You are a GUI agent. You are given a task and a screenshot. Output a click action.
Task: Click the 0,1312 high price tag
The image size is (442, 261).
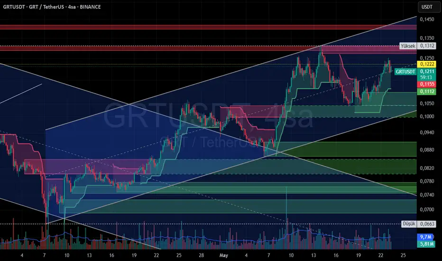(427, 46)
